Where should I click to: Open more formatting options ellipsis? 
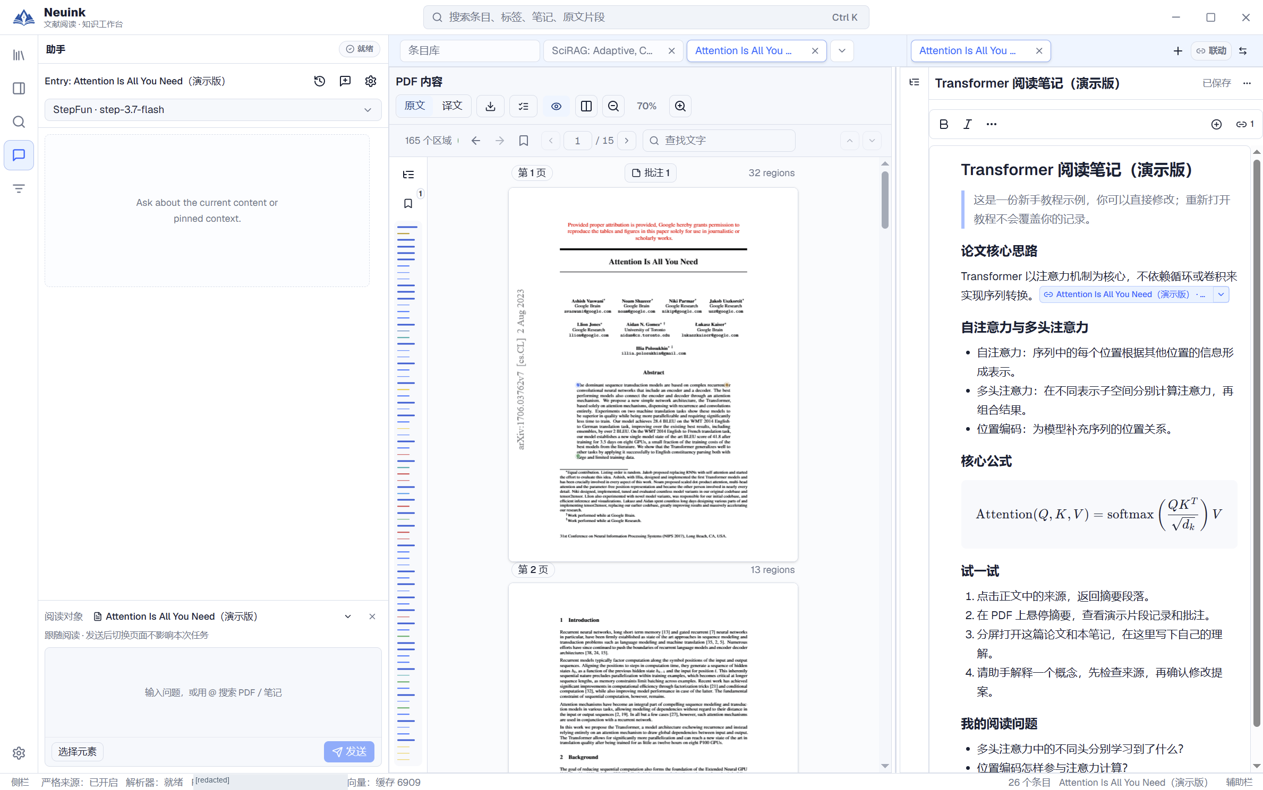click(991, 124)
